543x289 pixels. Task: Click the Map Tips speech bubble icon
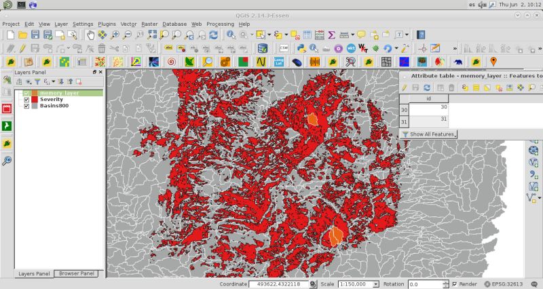click(x=361, y=35)
